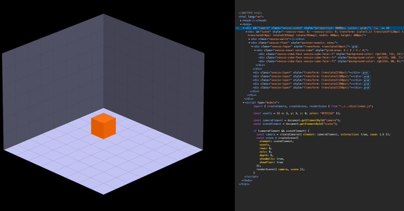Click the 'const scene = createScene' line

(277, 138)
